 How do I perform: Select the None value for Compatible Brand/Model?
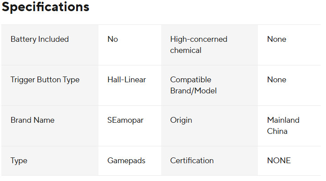click(277, 80)
